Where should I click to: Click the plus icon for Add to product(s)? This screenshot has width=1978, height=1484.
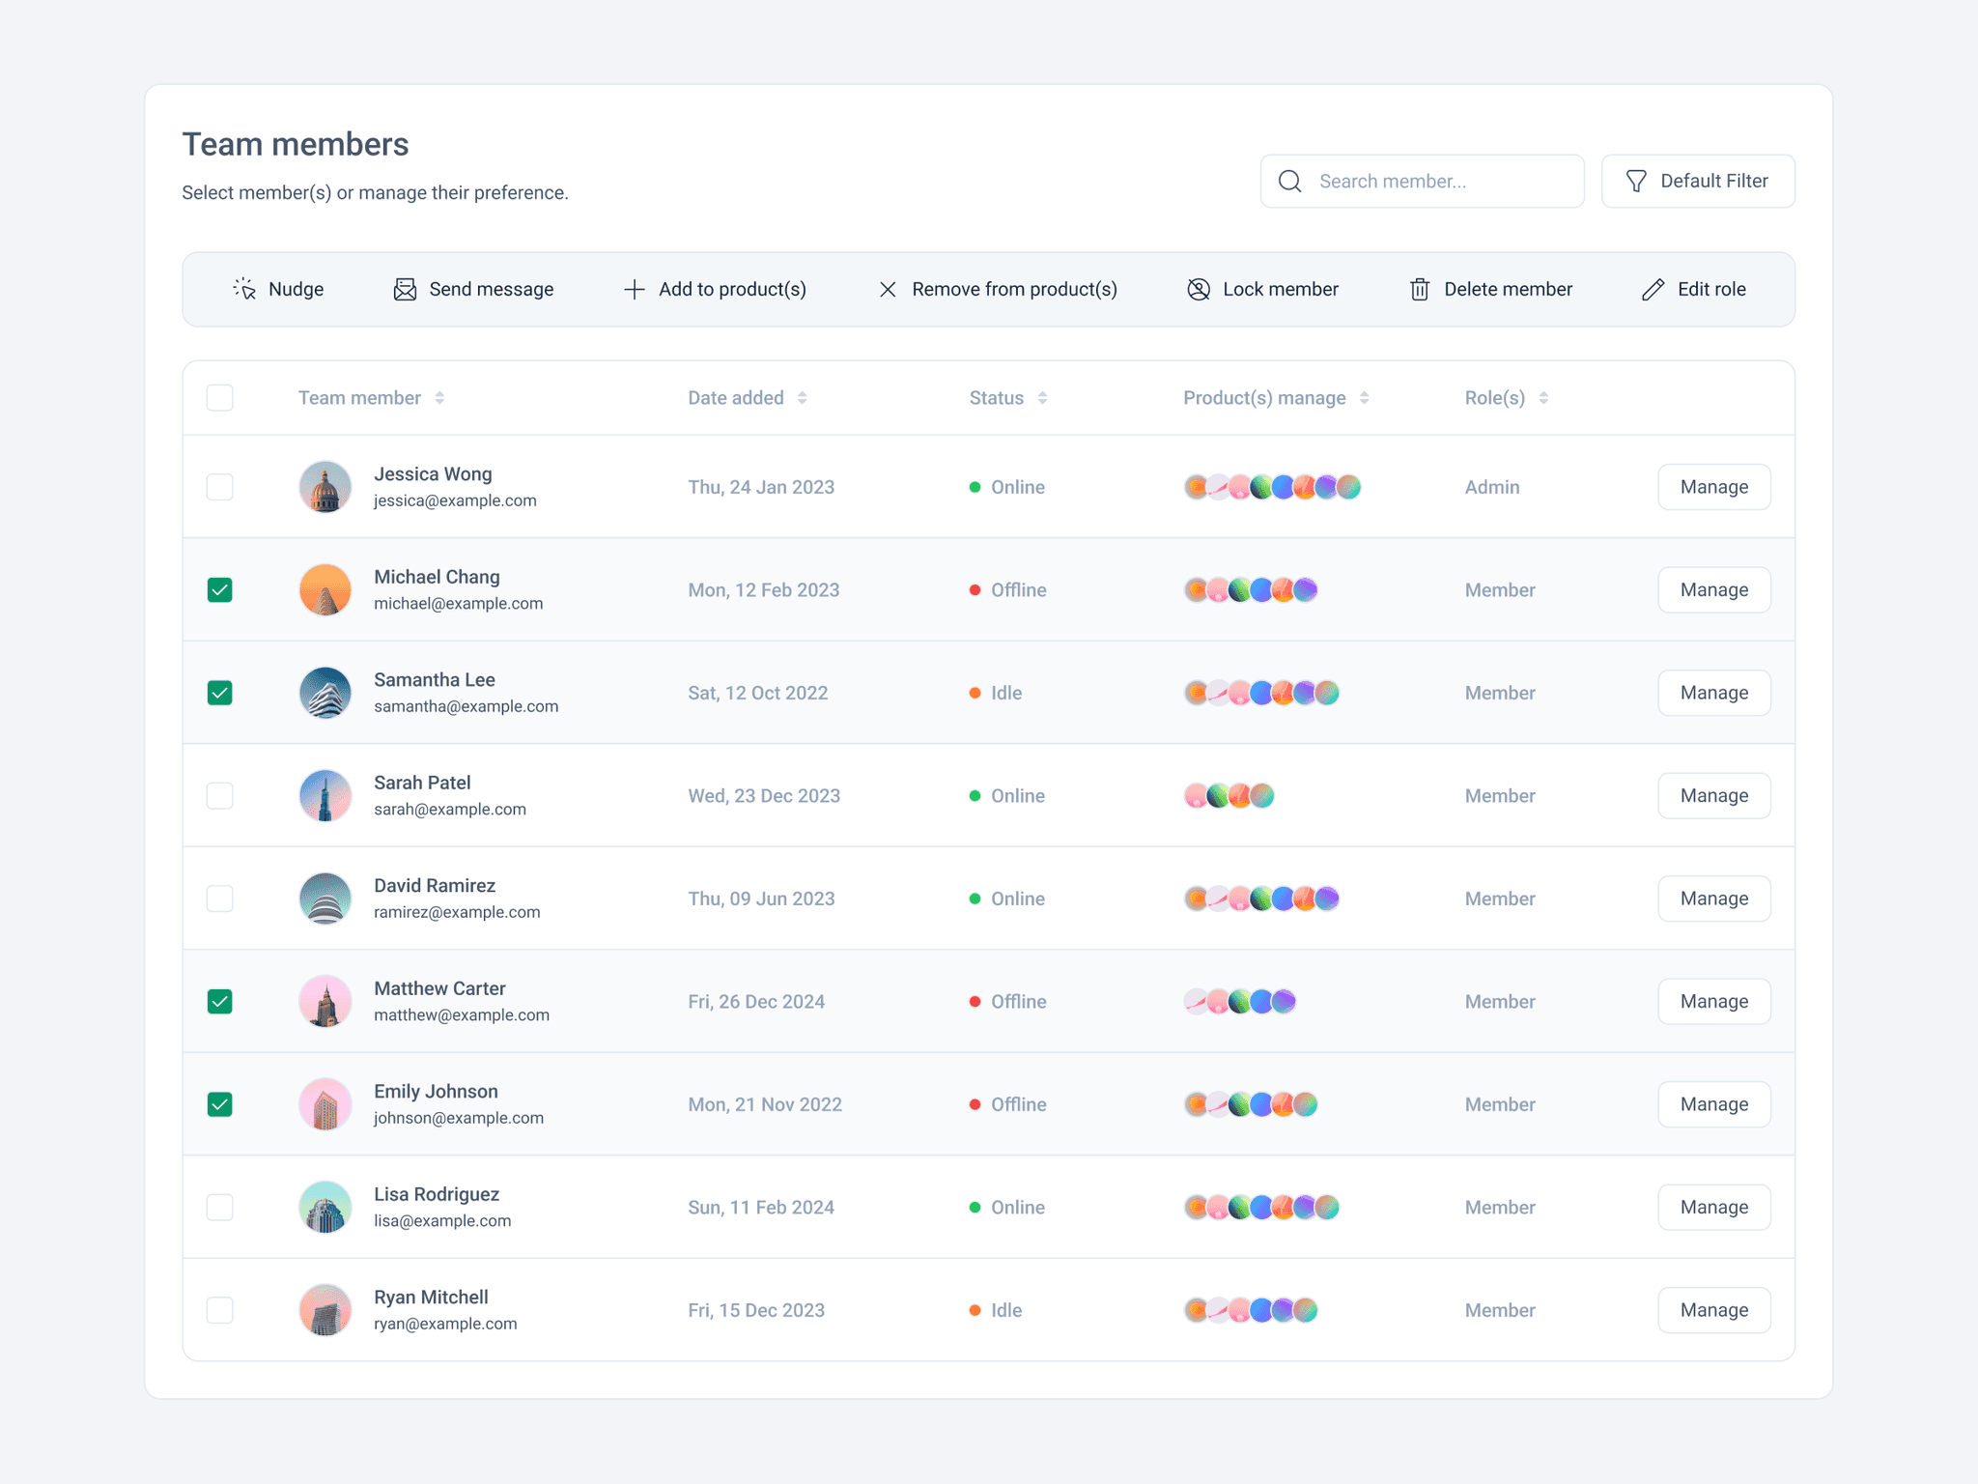pyautogui.click(x=634, y=289)
